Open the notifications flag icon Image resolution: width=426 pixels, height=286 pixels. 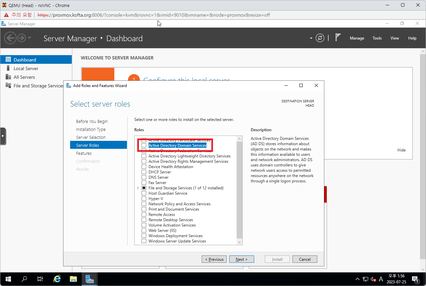(x=338, y=38)
